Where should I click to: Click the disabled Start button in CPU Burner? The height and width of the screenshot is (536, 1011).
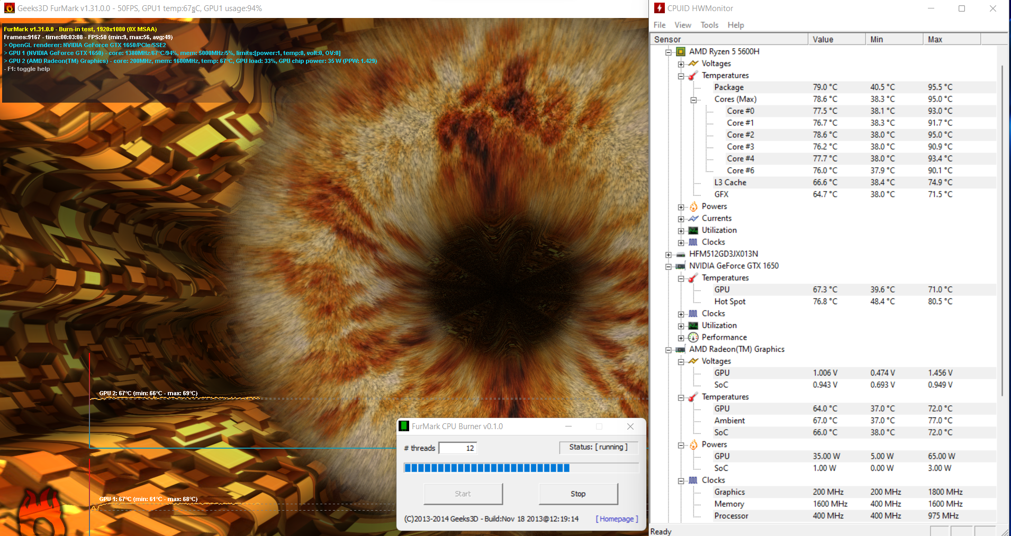coord(463,494)
